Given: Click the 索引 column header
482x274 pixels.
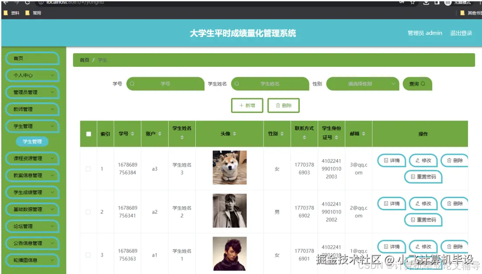Looking at the screenshot, I should tap(105, 134).
